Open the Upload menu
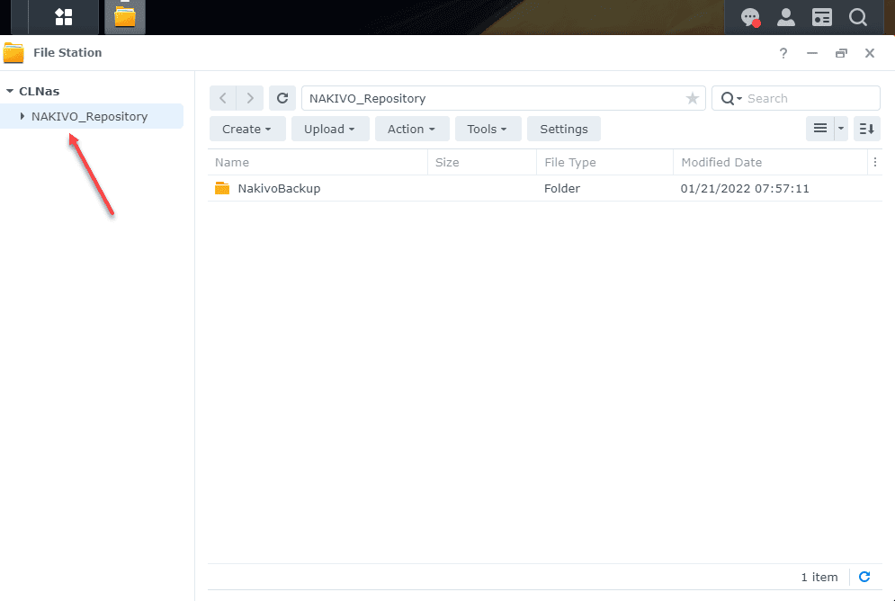Viewport: 895px width, 601px height. pos(330,129)
